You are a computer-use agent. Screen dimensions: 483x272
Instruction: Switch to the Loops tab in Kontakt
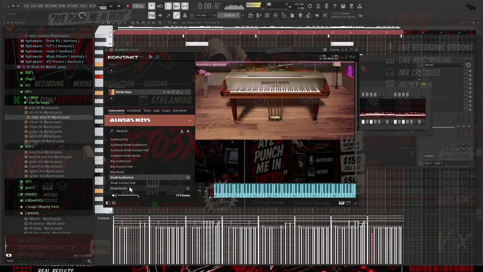(166, 111)
